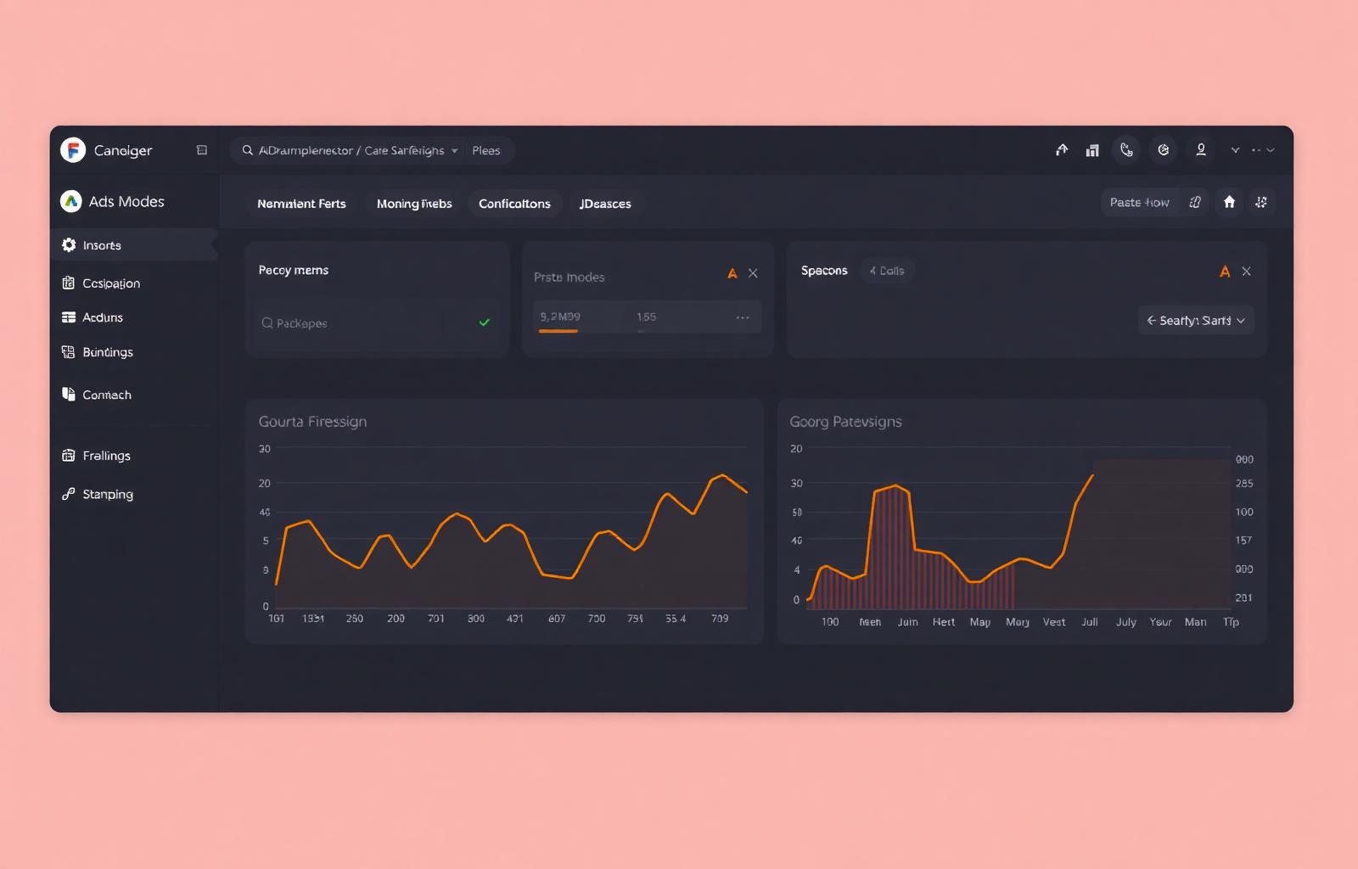Close the Spacons panel

(1246, 272)
